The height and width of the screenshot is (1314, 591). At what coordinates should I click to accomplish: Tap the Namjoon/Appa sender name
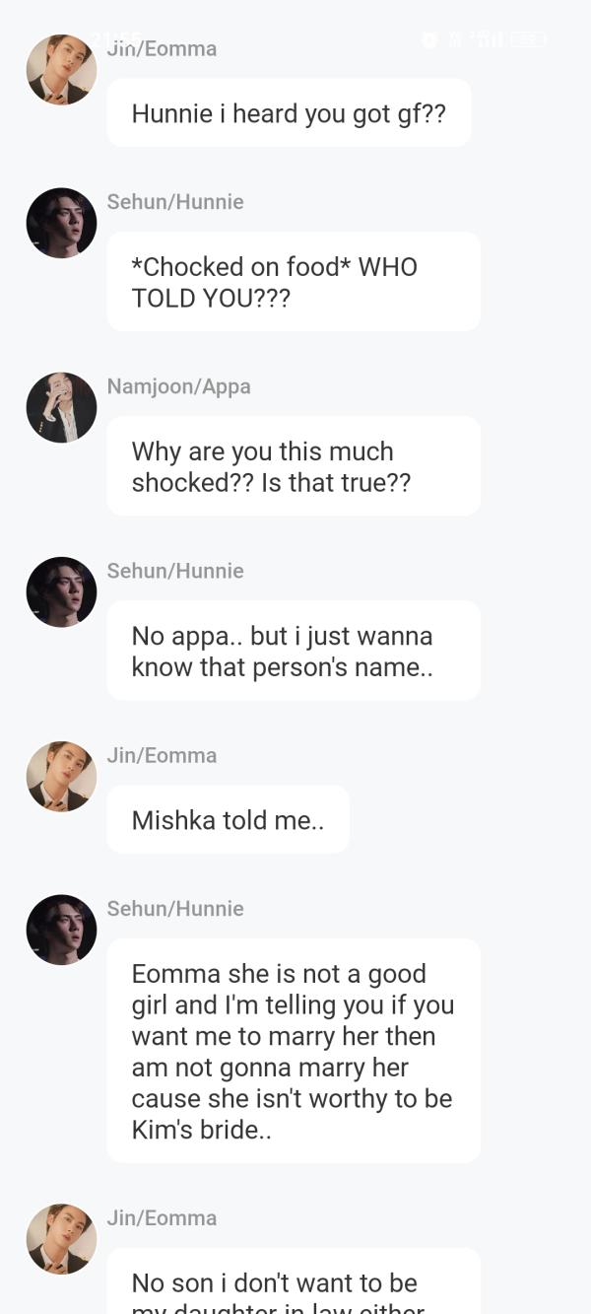click(178, 386)
